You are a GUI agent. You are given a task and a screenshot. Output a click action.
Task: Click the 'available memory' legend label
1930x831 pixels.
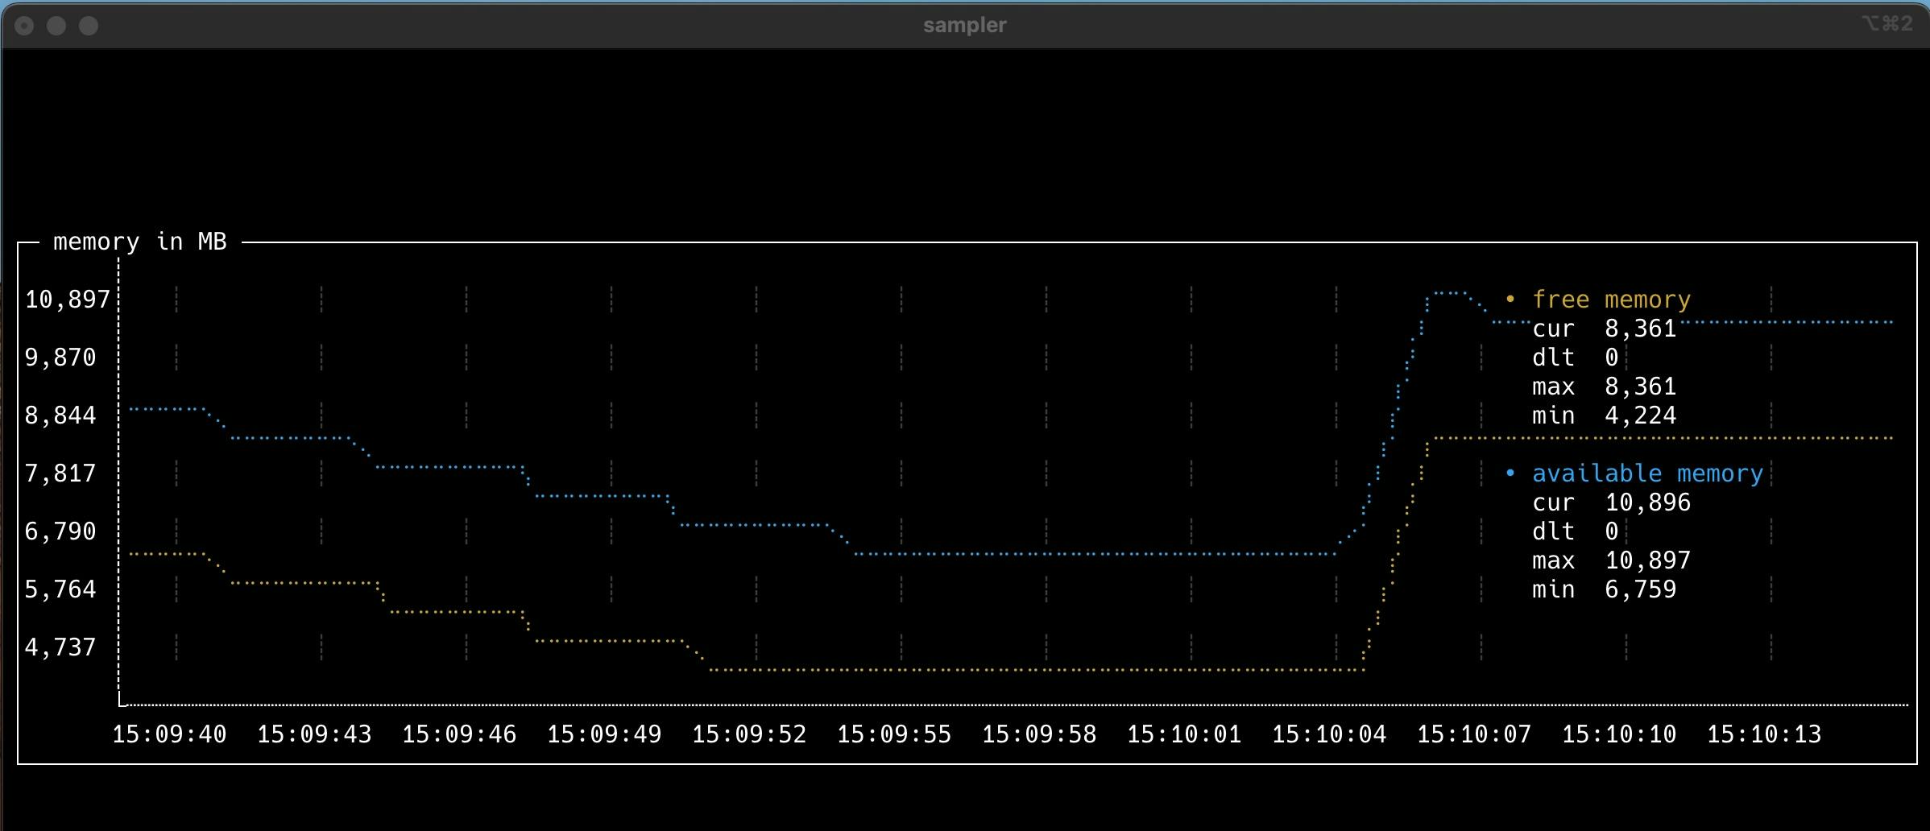1647,473
